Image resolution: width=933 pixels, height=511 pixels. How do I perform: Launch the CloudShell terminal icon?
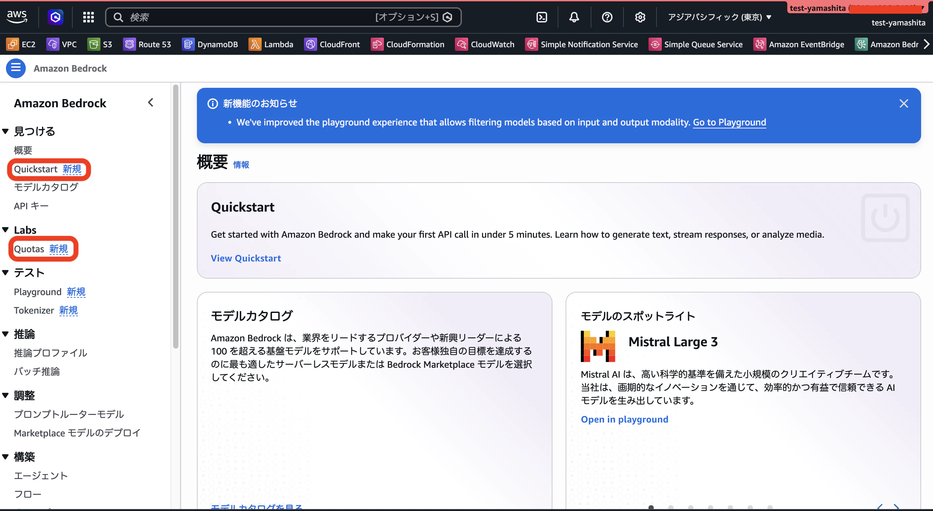[x=542, y=17]
